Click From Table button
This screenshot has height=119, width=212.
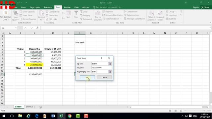[x=26, y=16]
